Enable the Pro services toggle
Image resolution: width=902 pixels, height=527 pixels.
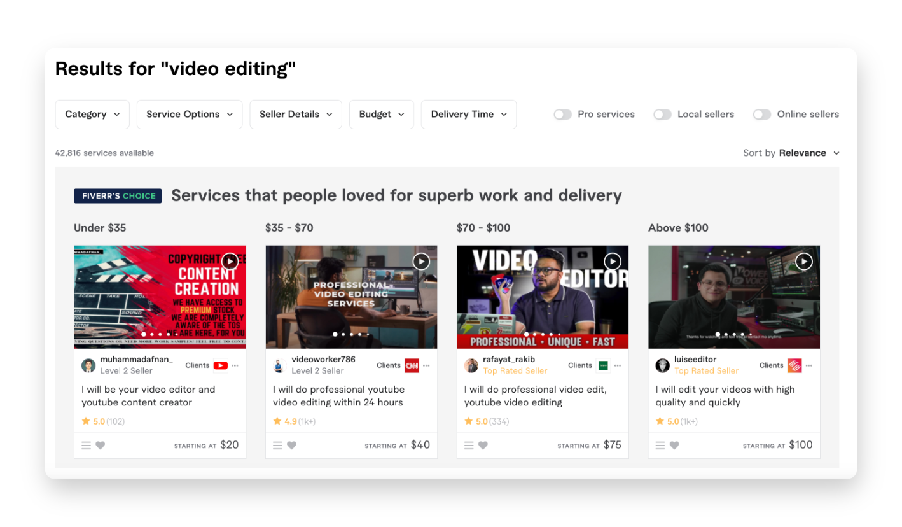coord(562,115)
